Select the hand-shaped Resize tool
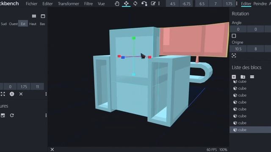This screenshot has width=271, height=152. [x=117, y=4]
